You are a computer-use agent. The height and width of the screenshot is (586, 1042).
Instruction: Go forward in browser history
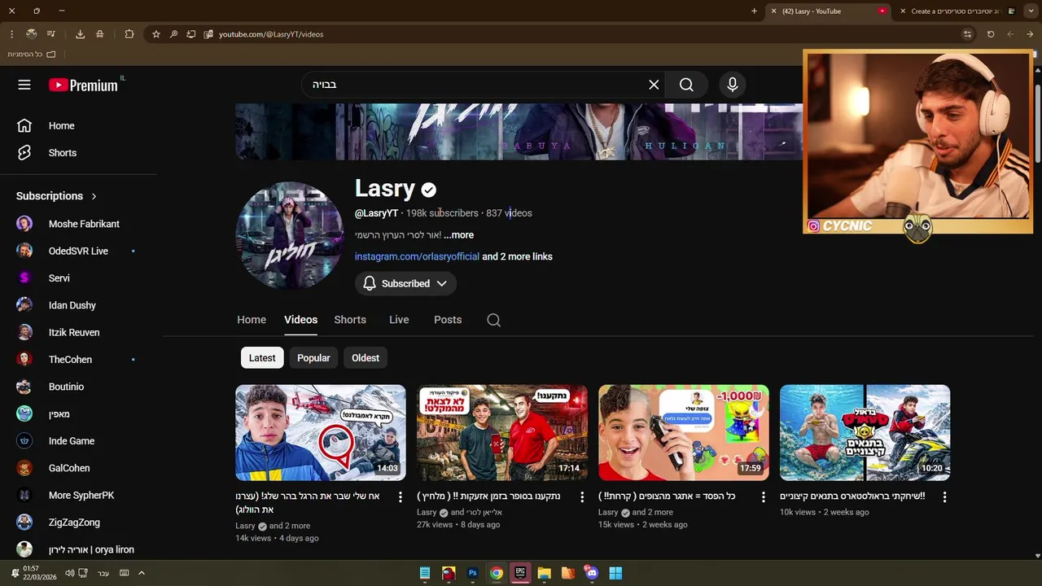click(1030, 34)
